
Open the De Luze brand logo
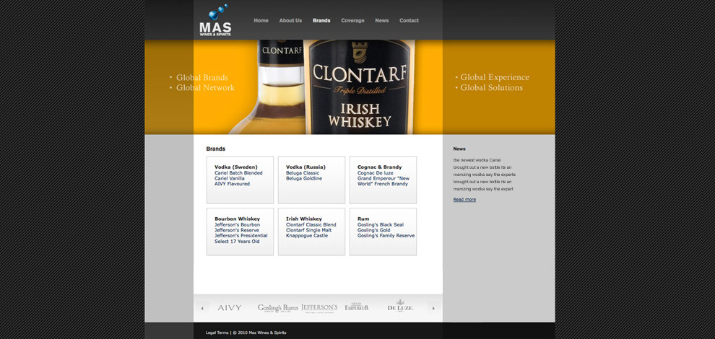(x=400, y=306)
